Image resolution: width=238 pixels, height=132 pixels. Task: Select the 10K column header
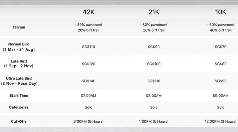pyautogui.click(x=221, y=12)
